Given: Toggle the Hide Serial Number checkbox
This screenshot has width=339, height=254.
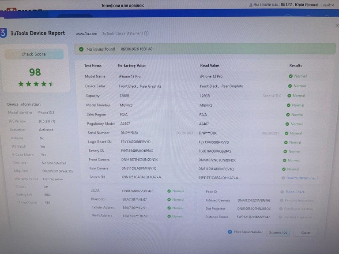Looking at the screenshot, I should point(230,232).
